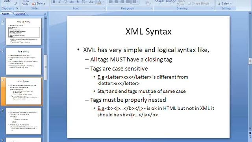The height and width of the screenshot is (142, 252).
Task: Click slide pane vertical scrollbar thumb
Action: pos(46,67)
